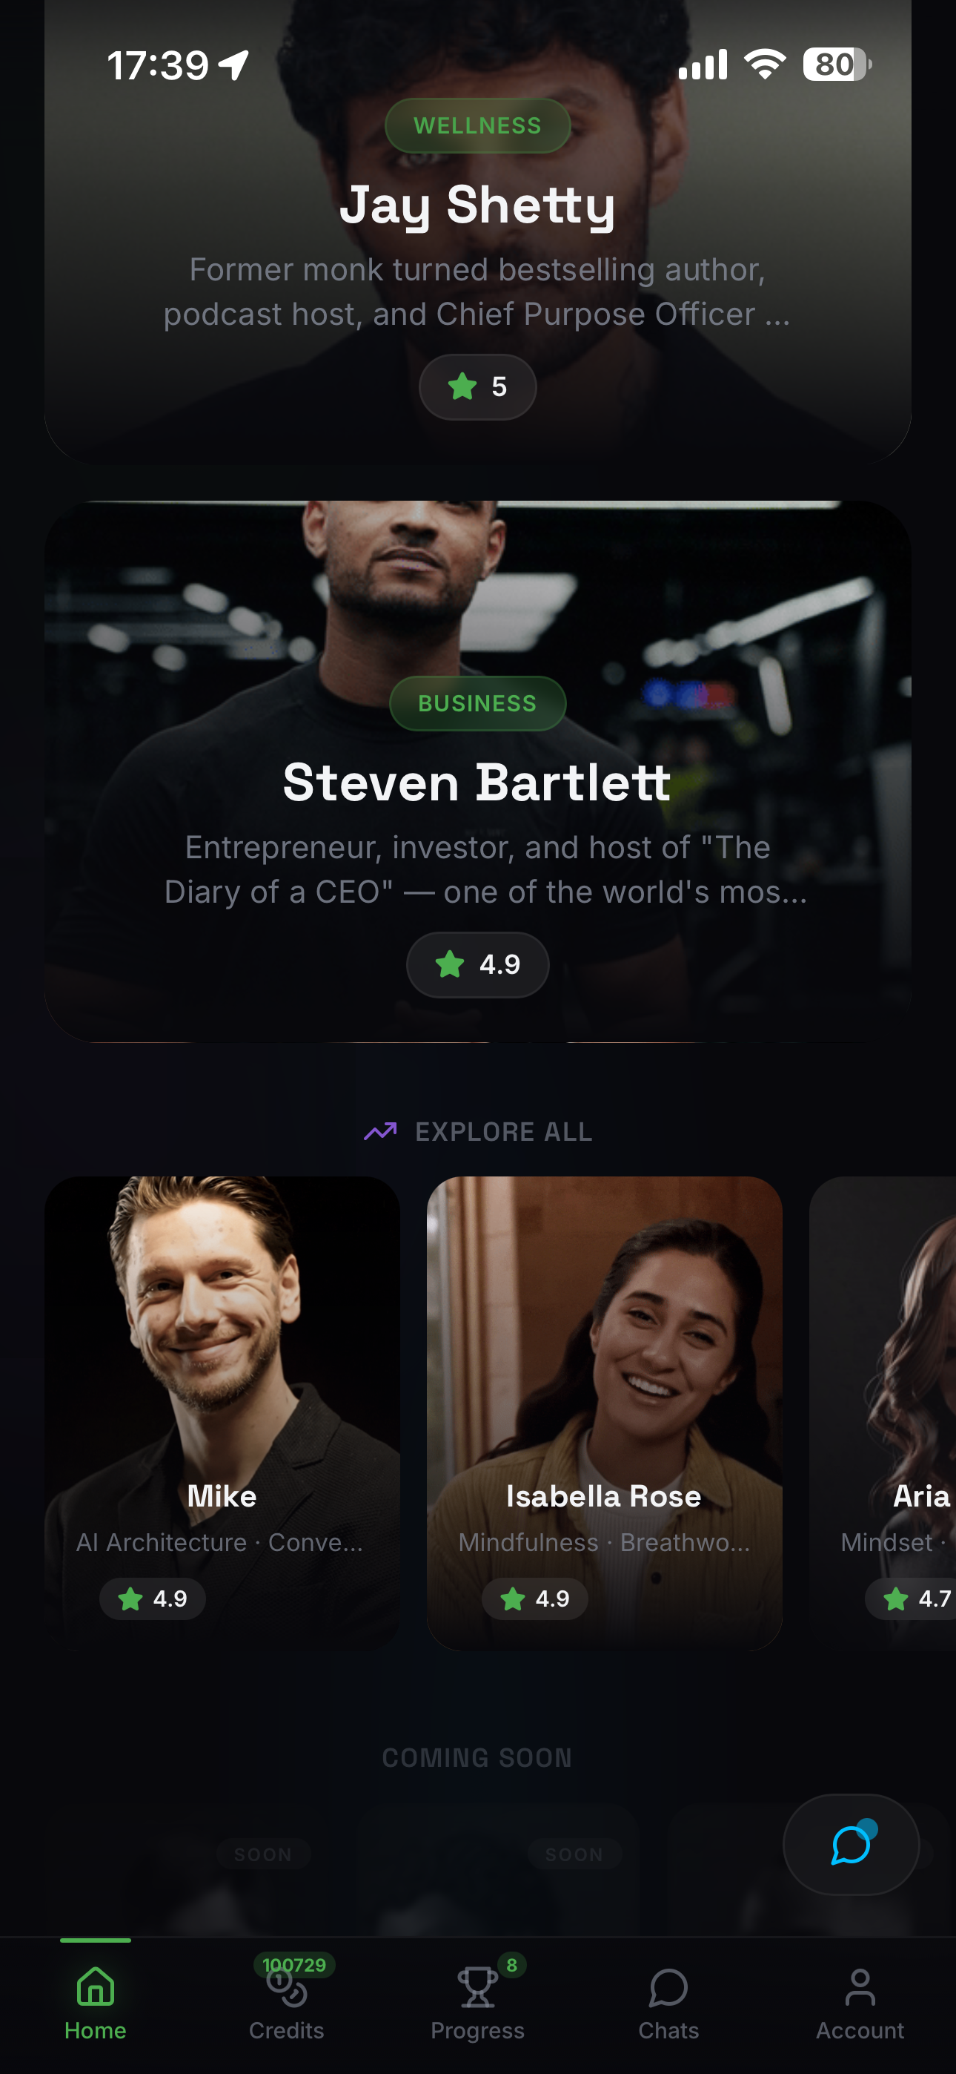Click the trending arrow beside Explore All
Screen dimensions: 956x2074
coord(380,1131)
